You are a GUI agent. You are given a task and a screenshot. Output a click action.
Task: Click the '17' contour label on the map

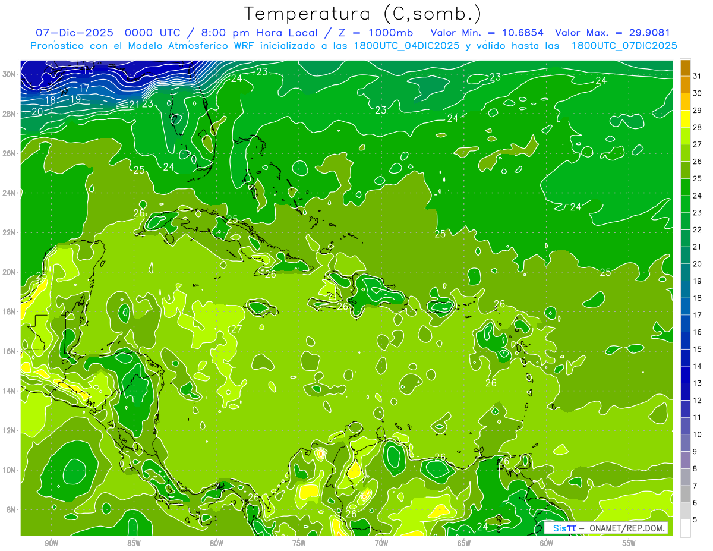[x=84, y=89]
